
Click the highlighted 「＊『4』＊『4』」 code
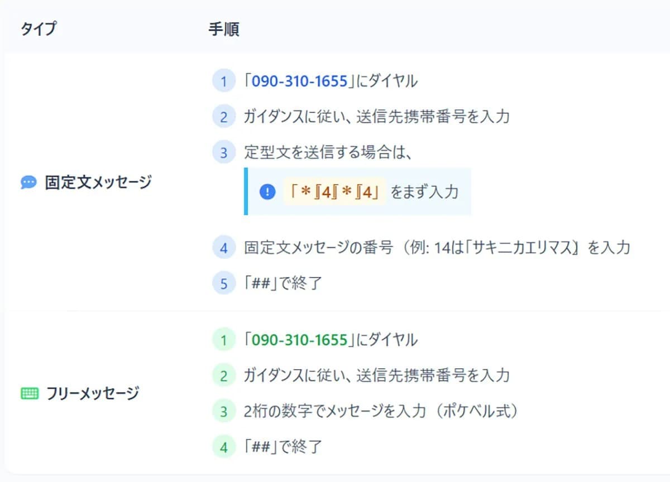coord(334,192)
